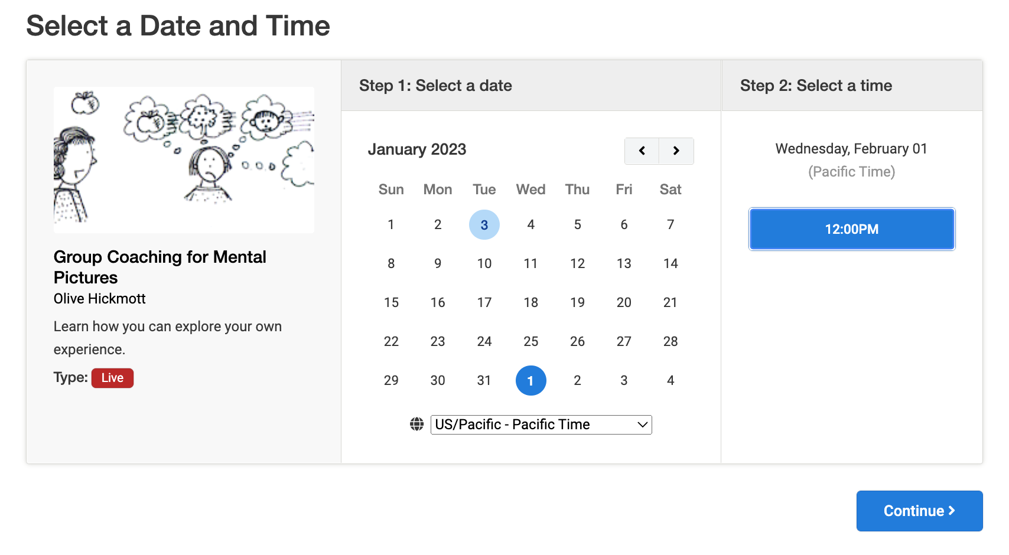Select January 27 on the calendar
Image resolution: width=1009 pixels, height=555 pixels.
(x=624, y=341)
